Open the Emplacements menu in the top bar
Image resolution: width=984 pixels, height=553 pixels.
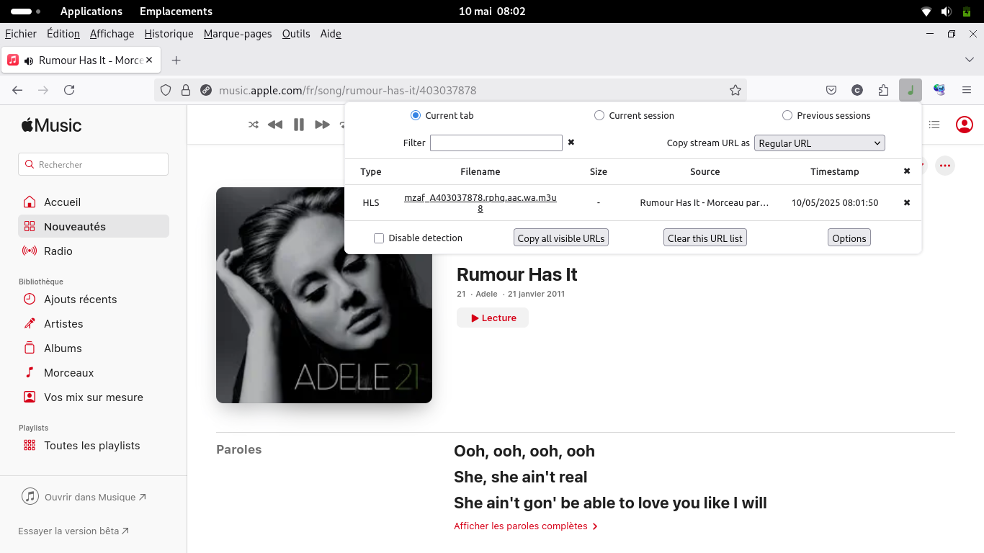[x=176, y=12]
